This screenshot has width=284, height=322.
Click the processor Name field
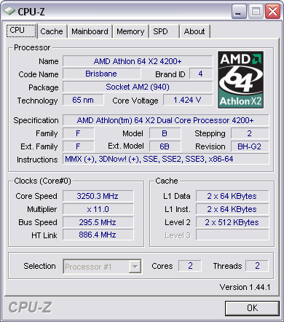(x=138, y=61)
